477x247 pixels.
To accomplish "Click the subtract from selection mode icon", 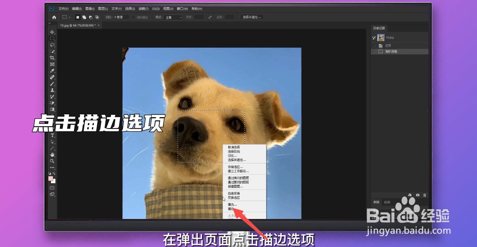I will click(x=91, y=17).
